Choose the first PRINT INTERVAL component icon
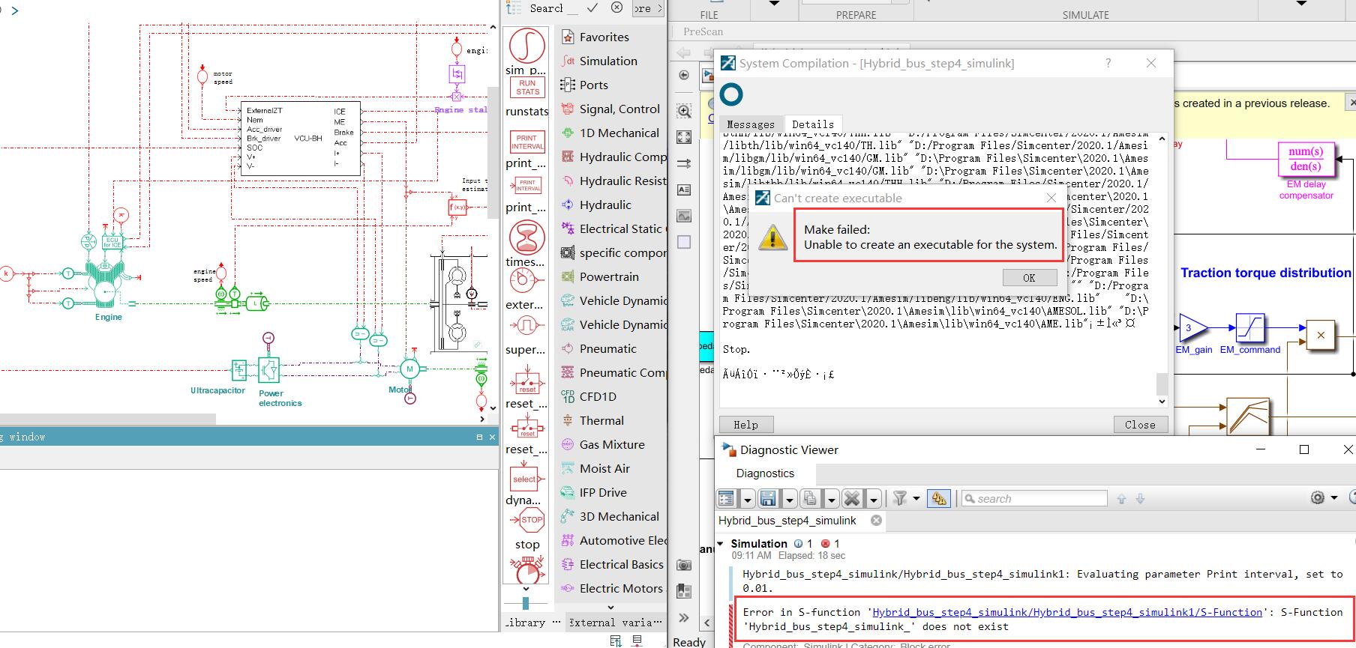Viewport: 1356px width, 648px height. (527, 142)
